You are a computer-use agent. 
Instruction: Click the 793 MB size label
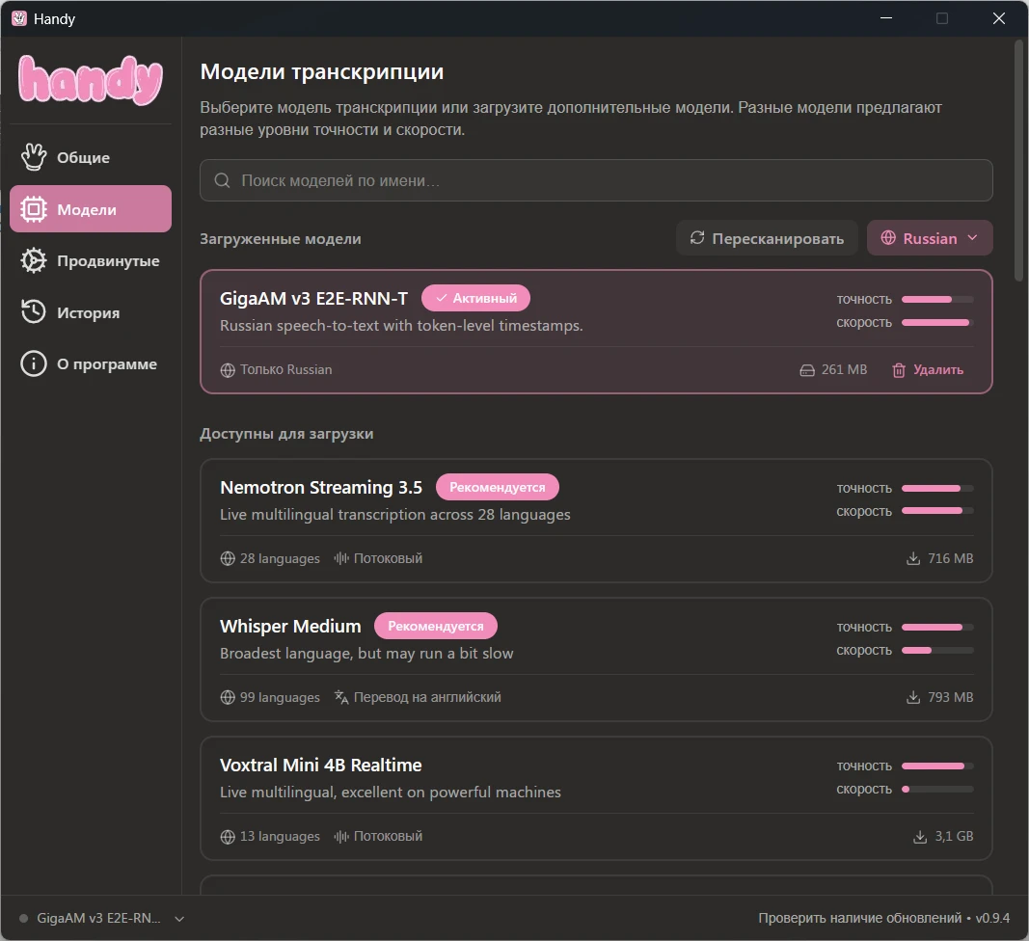(950, 697)
